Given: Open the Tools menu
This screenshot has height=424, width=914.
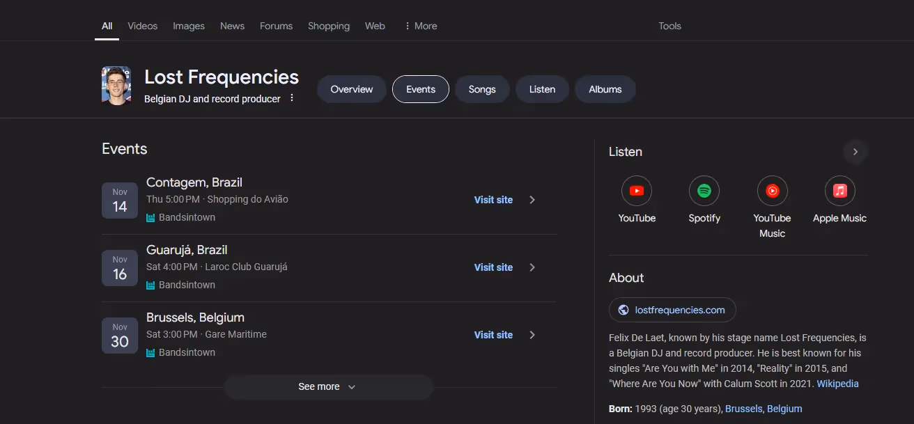Looking at the screenshot, I should (669, 26).
